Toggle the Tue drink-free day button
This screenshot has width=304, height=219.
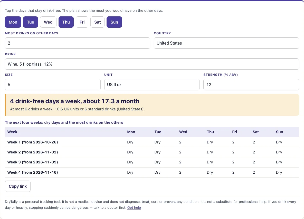pyautogui.click(x=31, y=22)
